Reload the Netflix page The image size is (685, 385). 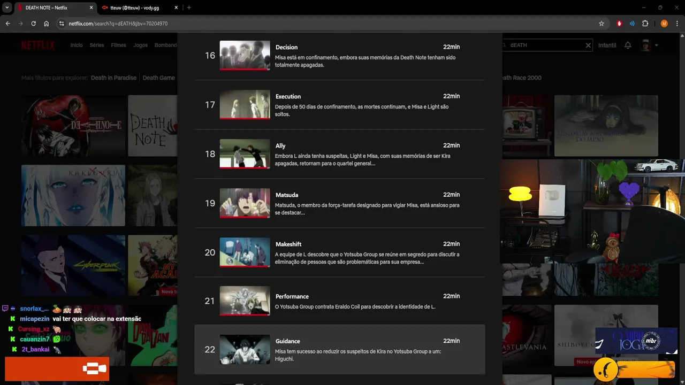coord(33,24)
